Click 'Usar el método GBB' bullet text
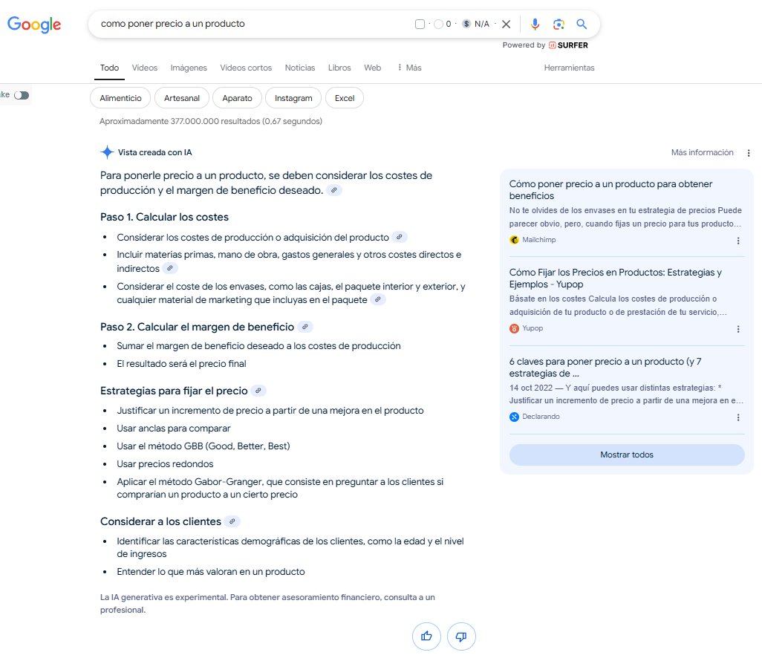This screenshot has height=658, width=762. [x=203, y=446]
